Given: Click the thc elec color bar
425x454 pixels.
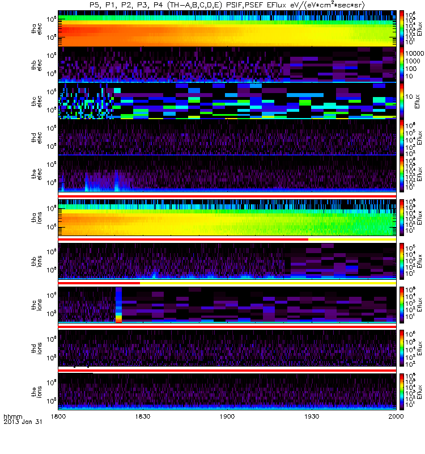Looking at the screenshot, I should pos(402,102).
